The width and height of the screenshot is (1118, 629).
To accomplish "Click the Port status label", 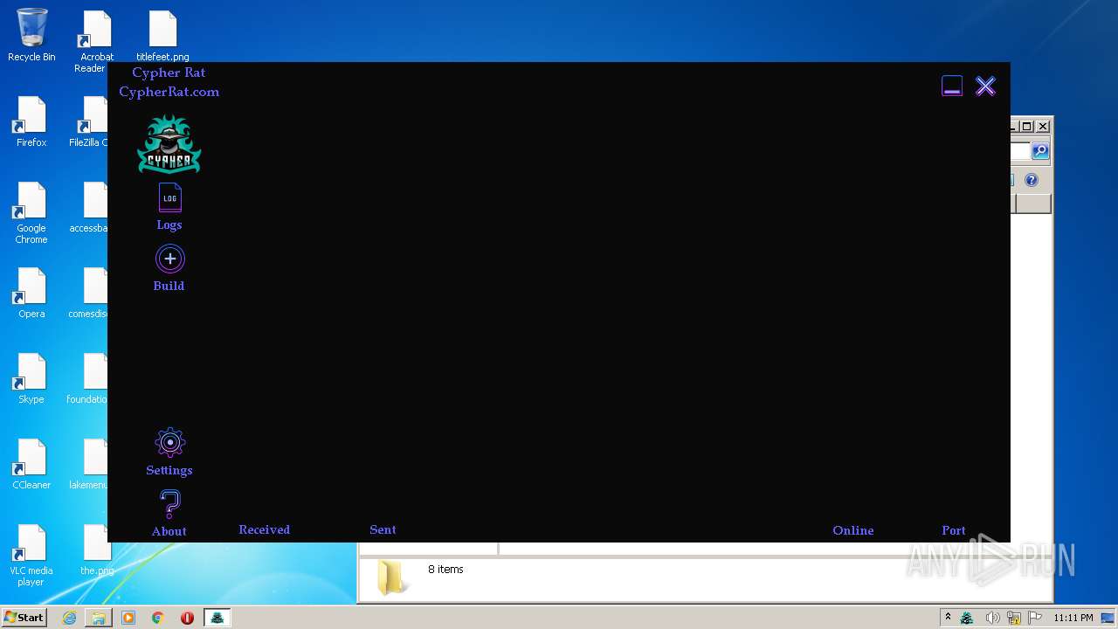I will (x=954, y=530).
